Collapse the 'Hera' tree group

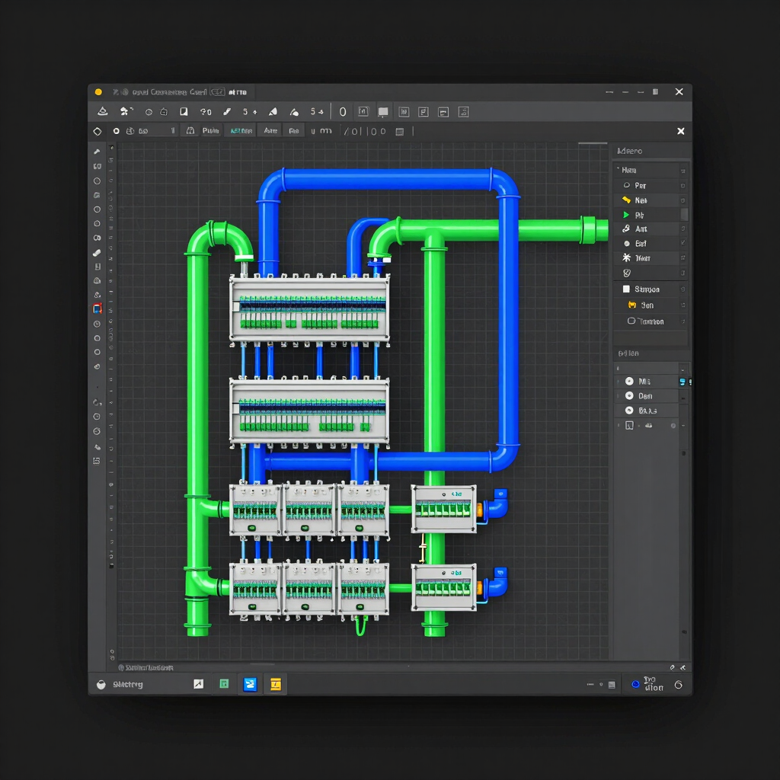click(619, 170)
